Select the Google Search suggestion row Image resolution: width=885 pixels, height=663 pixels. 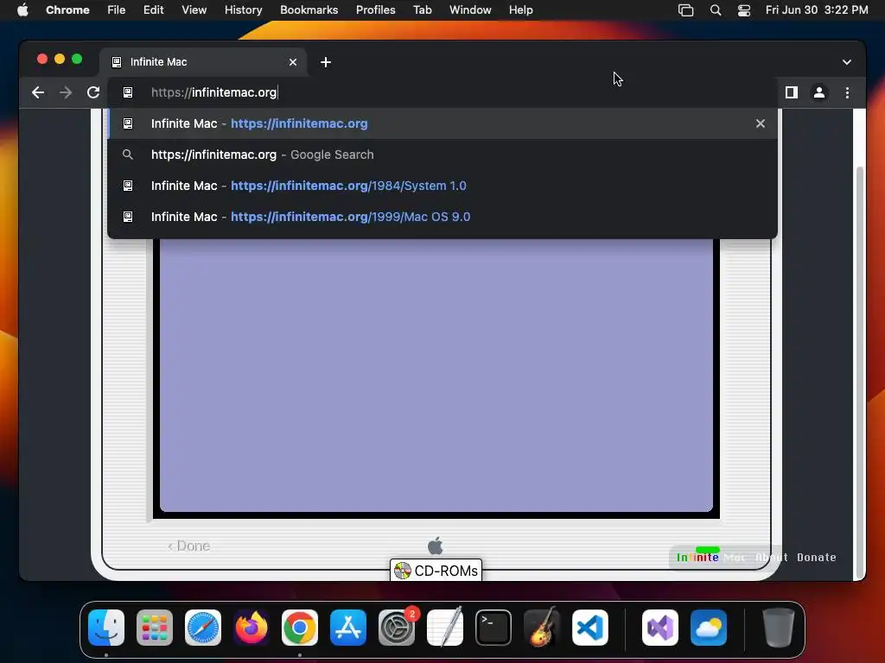click(442, 155)
